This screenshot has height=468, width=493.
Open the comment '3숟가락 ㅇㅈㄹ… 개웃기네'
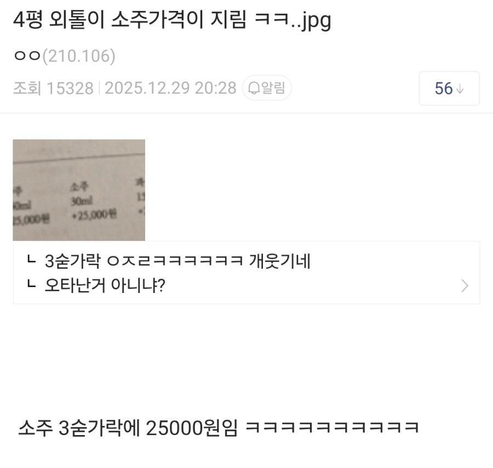click(x=177, y=261)
